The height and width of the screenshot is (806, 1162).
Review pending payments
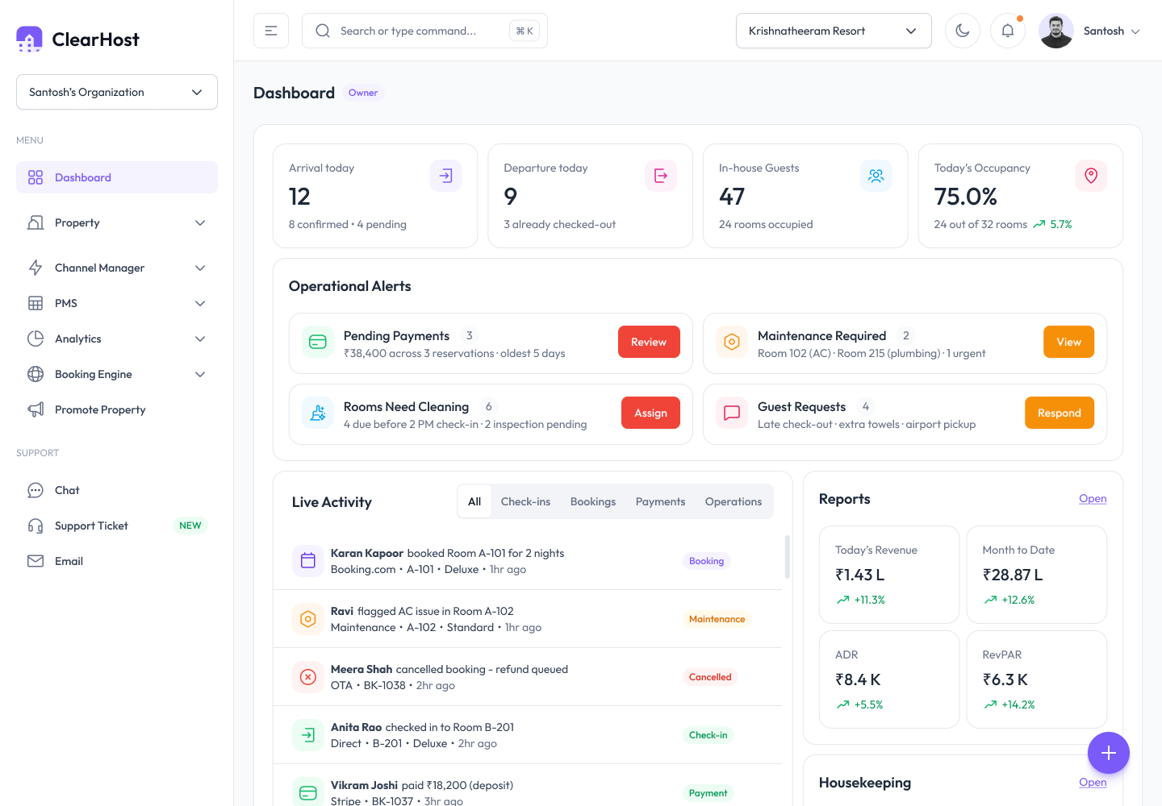[649, 342]
